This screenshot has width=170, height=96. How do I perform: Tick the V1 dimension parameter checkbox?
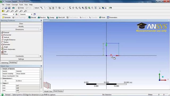coord(3,81)
